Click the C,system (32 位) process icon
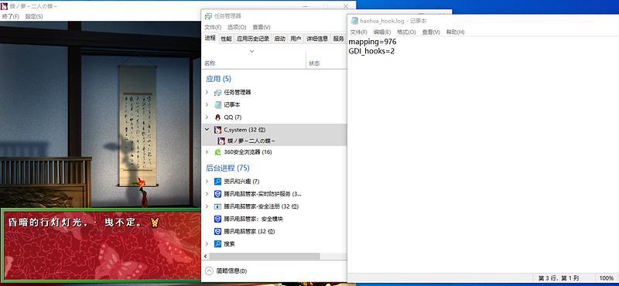This screenshot has width=619, height=286. coord(217,130)
